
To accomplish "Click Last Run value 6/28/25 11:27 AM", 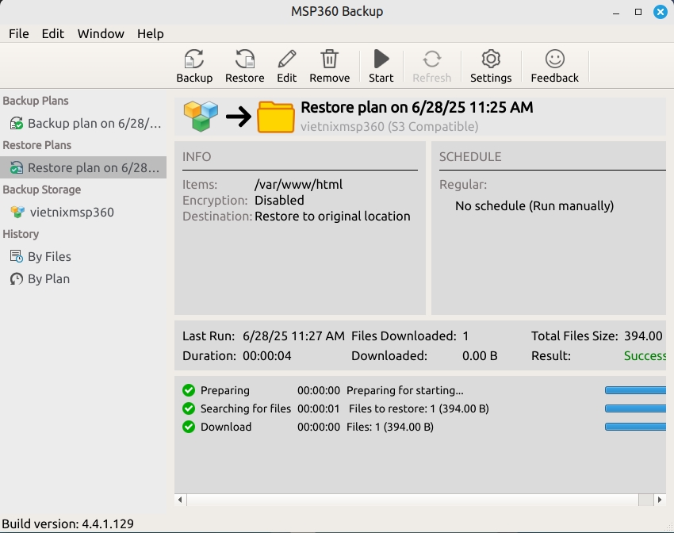I will (293, 336).
